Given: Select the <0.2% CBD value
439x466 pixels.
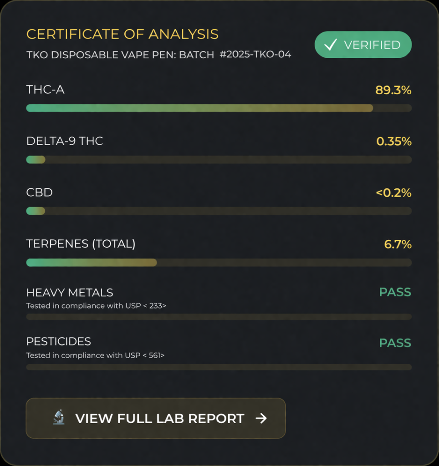Looking at the screenshot, I should [x=394, y=193].
